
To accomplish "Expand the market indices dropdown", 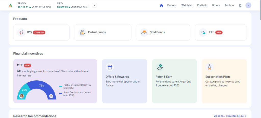I will [95, 5].
